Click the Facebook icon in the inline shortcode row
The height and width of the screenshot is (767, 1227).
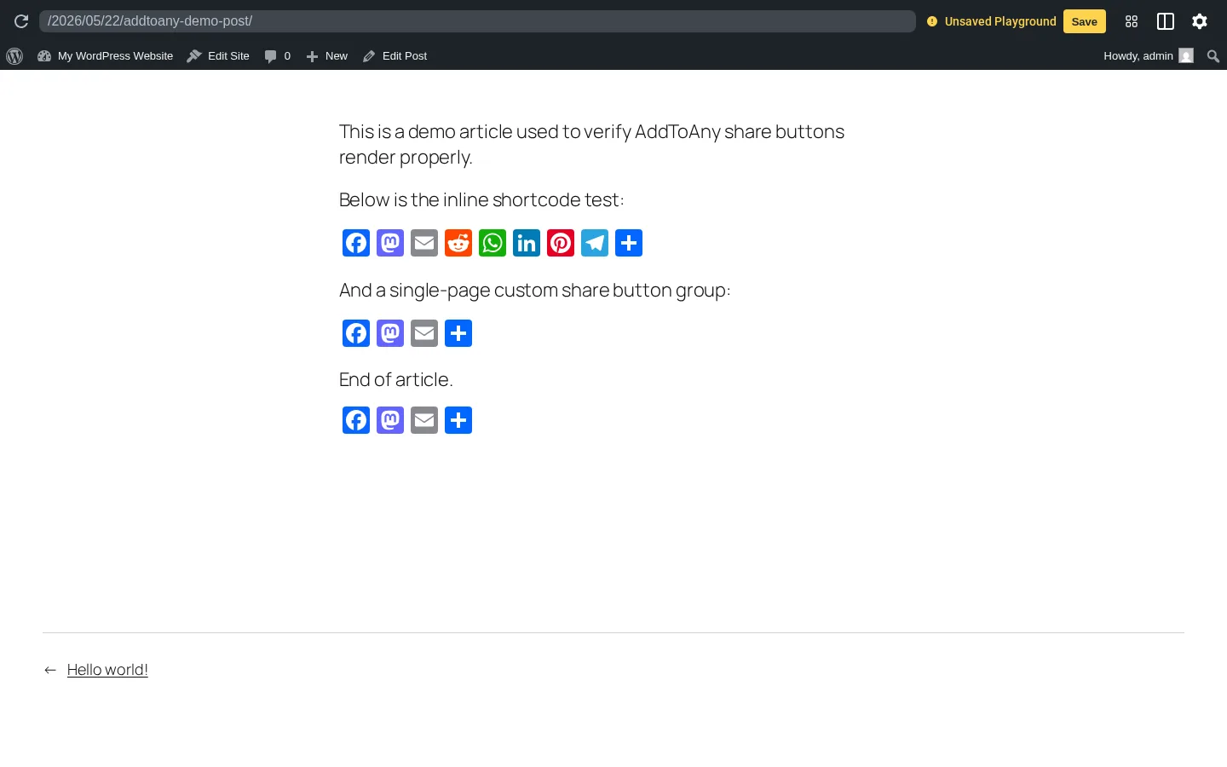pyautogui.click(x=356, y=243)
